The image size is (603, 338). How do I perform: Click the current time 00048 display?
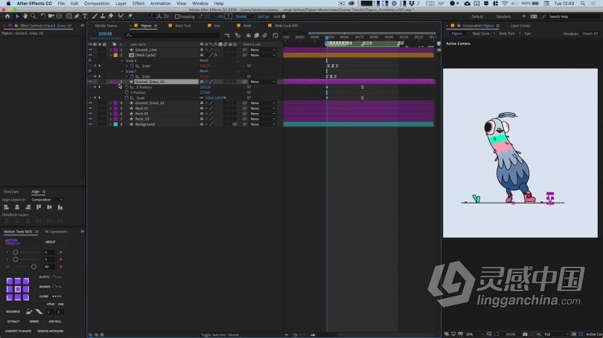(x=105, y=33)
